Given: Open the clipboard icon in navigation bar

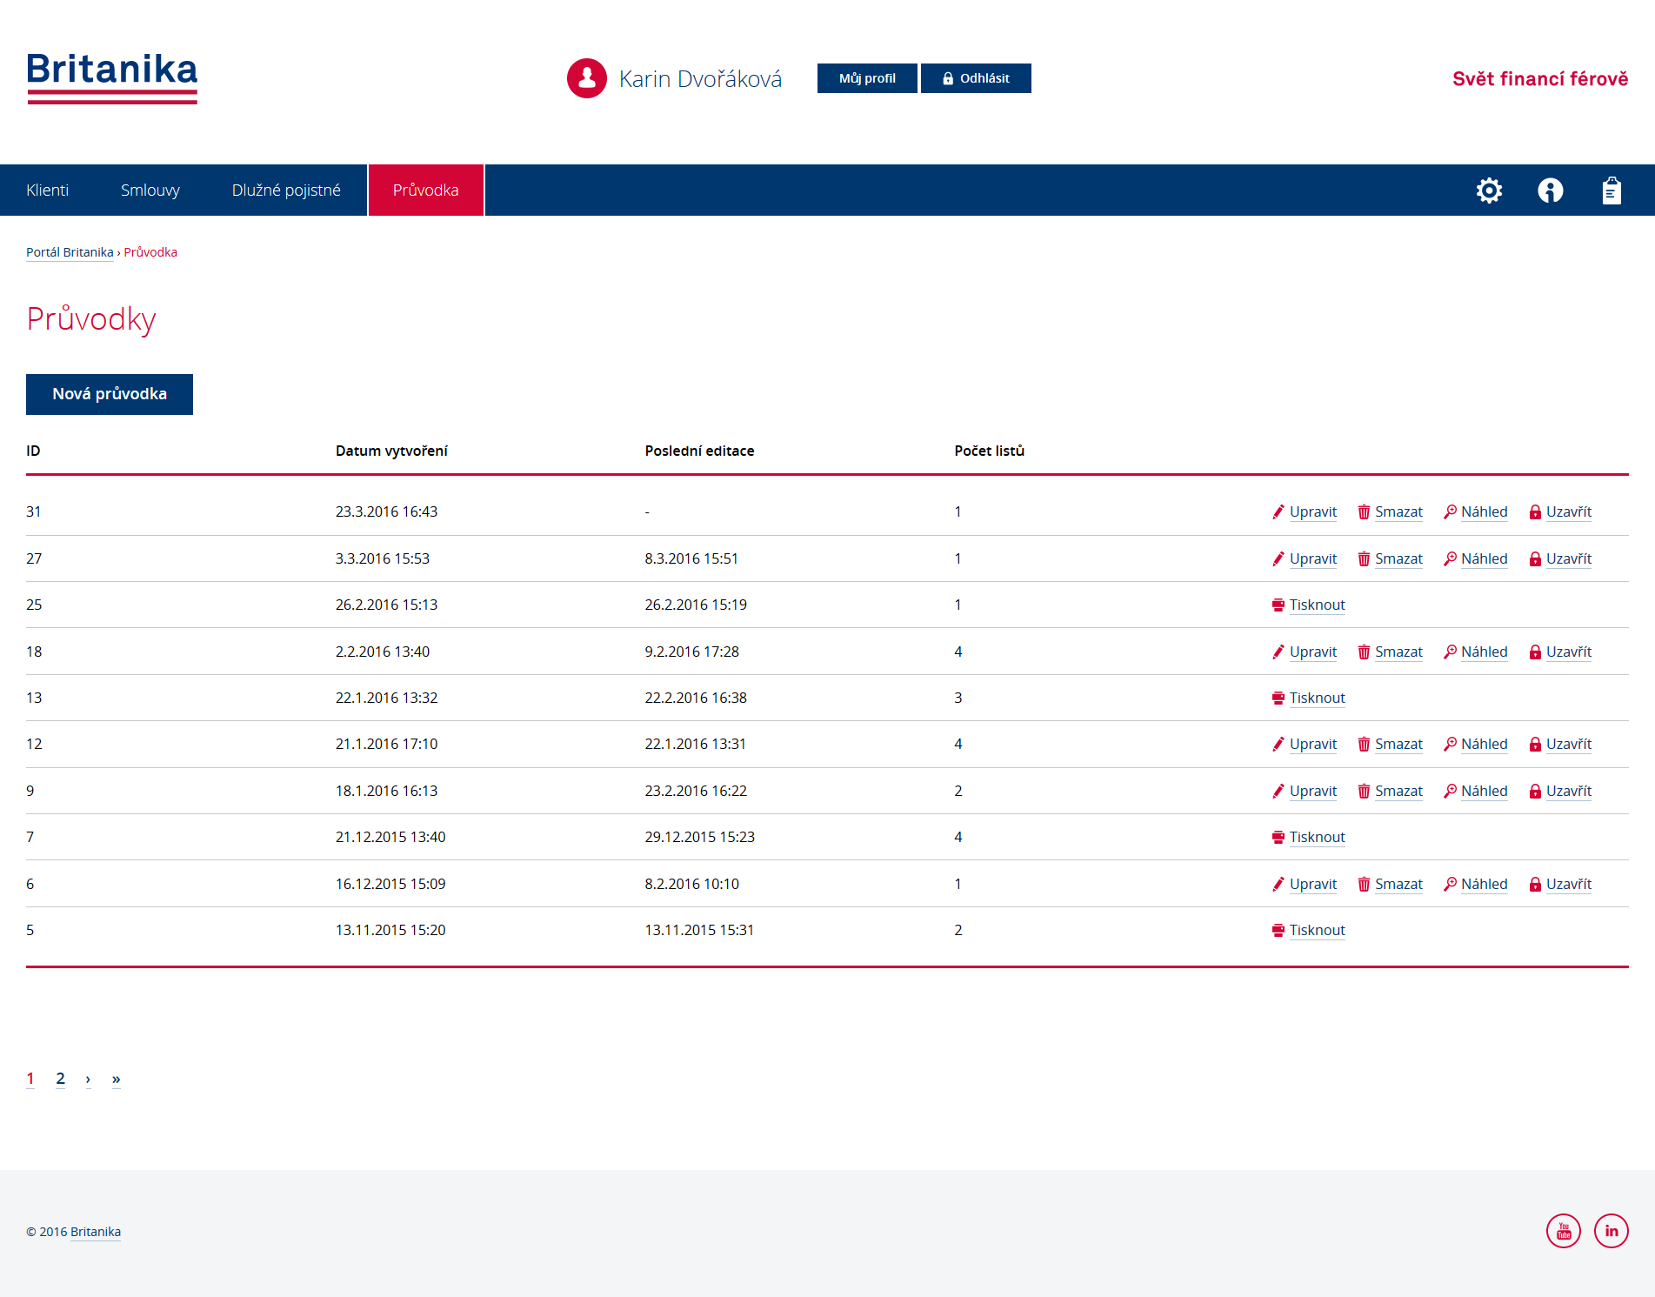Looking at the screenshot, I should 1611,191.
